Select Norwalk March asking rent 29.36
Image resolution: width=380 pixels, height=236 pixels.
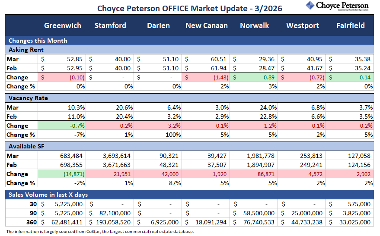254,59
